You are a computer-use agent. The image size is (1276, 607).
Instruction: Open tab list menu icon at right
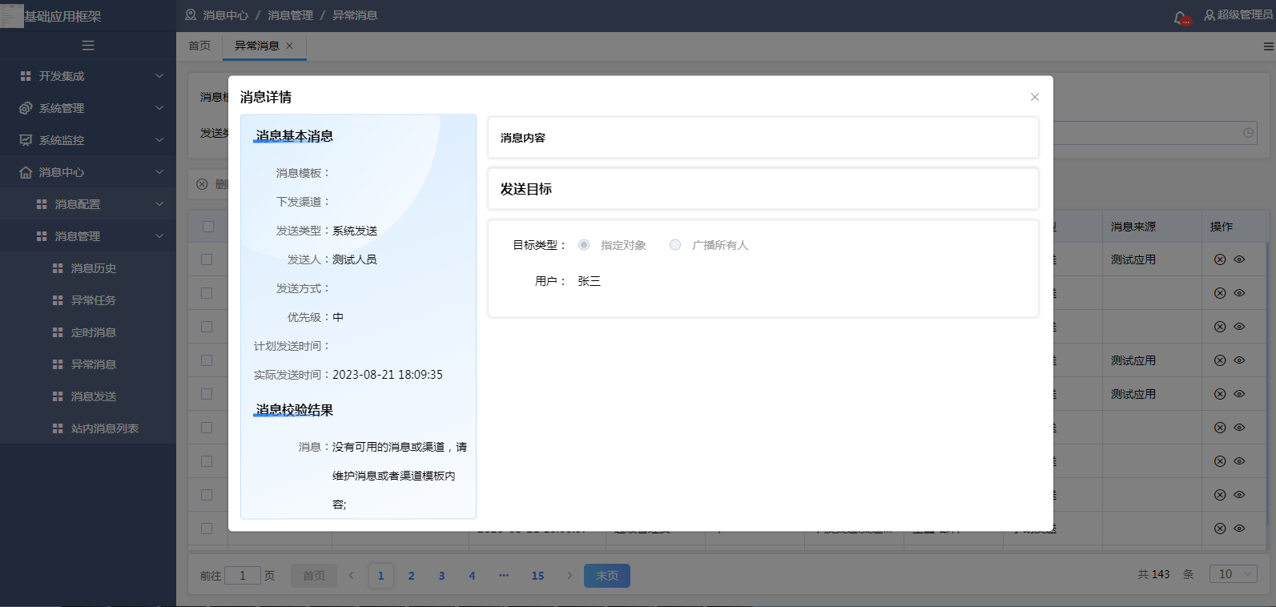[x=1268, y=46]
